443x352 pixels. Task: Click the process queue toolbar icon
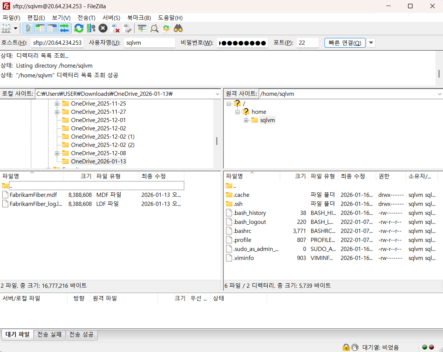pyautogui.click(x=91, y=28)
